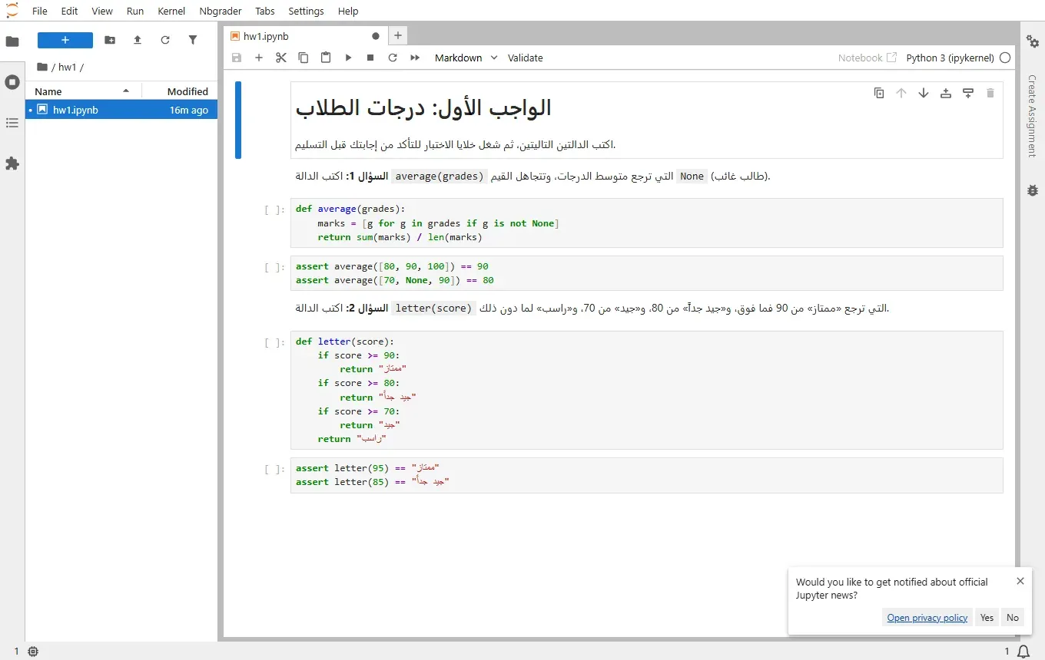The height and width of the screenshot is (660, 1045).
Task: Open the Kernel menu
Action: [171, 11]
